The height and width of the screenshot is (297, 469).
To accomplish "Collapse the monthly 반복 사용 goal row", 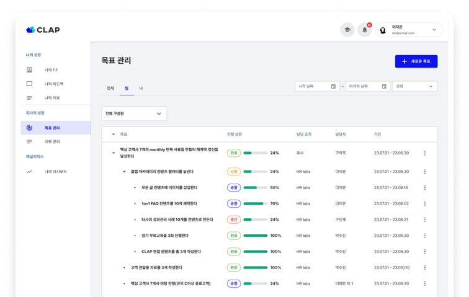I will point(114,153).
